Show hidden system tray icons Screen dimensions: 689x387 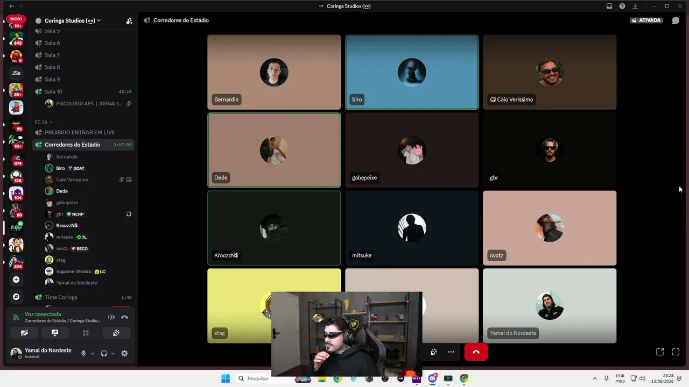595,378
